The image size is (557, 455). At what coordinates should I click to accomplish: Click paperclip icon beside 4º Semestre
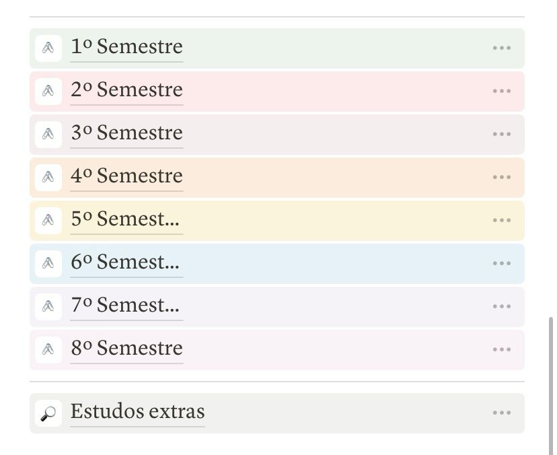(48, 178)
